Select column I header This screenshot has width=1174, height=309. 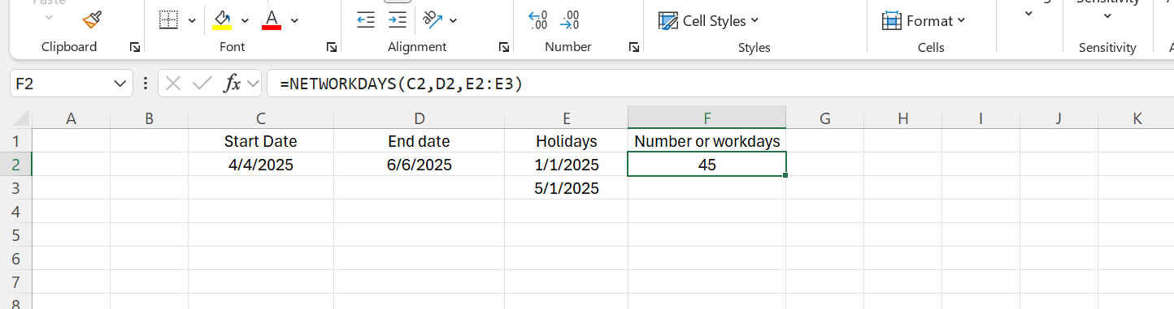click(x=981, y=118)
